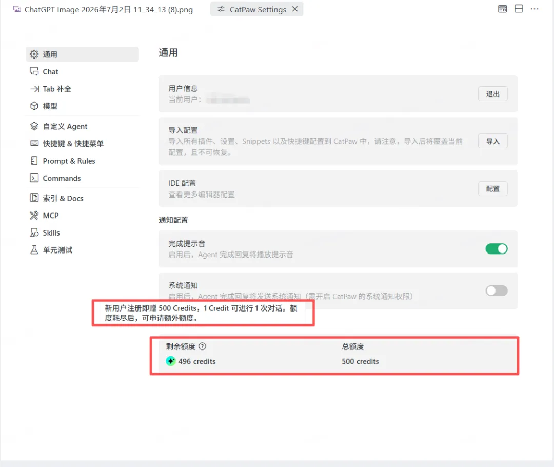
Task: Click the 配置 IDE config button
Action: click(492, 188)
